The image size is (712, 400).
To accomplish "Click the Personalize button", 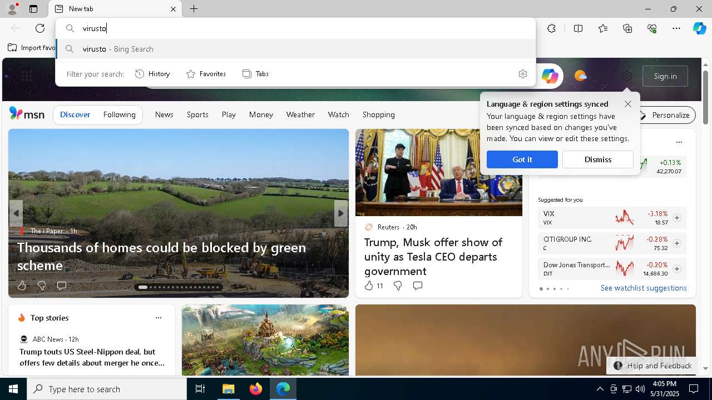I will click(x=666, y=115).
